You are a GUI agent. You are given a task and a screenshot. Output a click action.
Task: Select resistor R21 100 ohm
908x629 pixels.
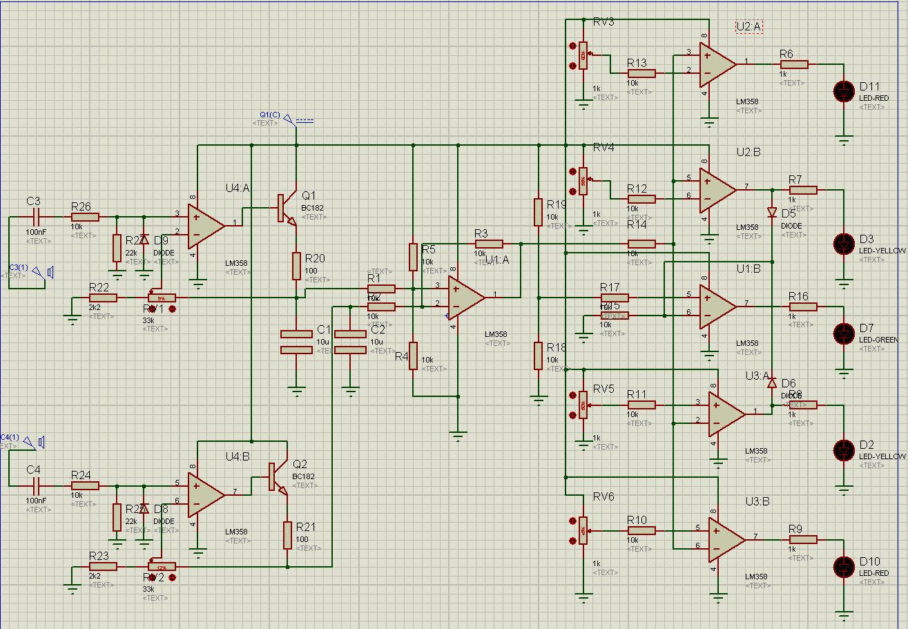point(287,535)
